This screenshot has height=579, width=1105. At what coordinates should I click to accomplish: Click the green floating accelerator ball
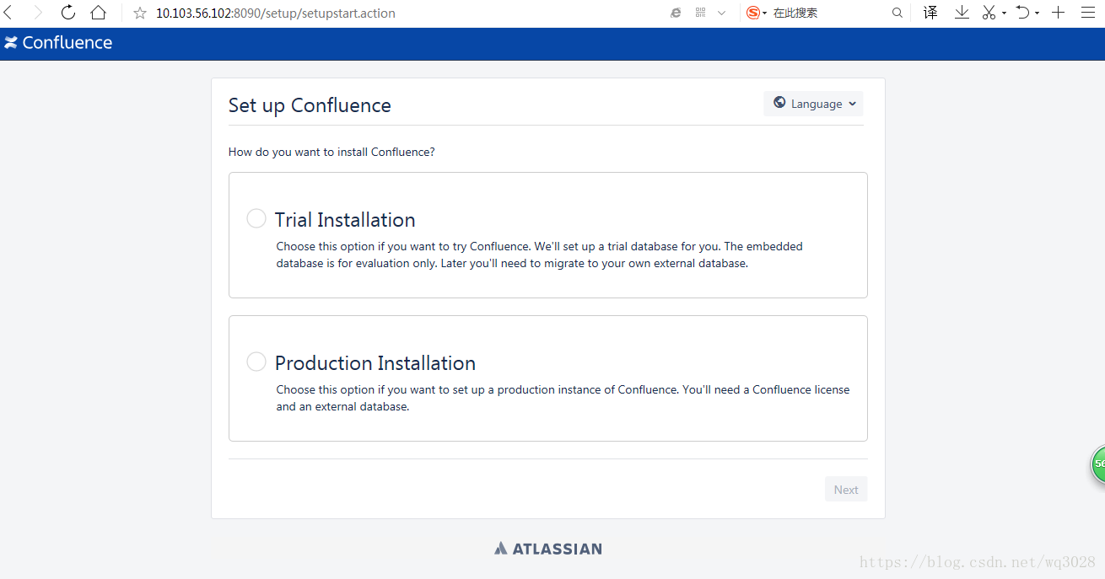(1098, 464)
